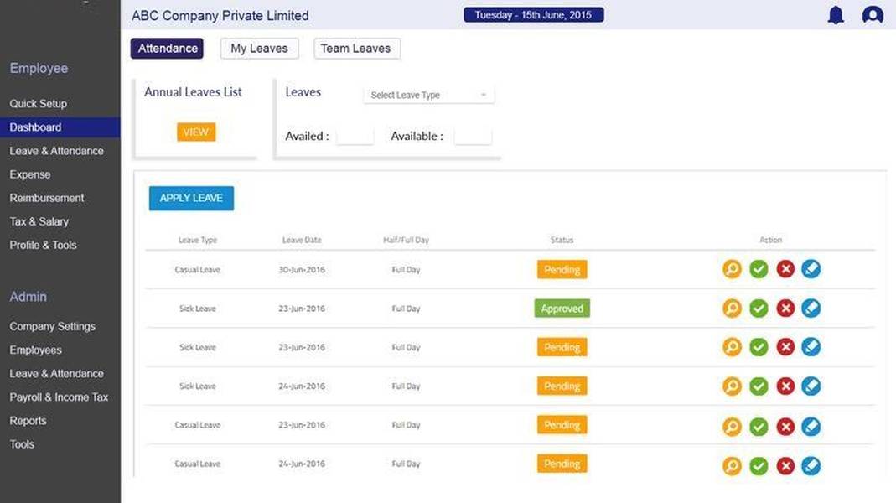Approve the Casual Leave 30-Jun-2016 request

[759, 269]
